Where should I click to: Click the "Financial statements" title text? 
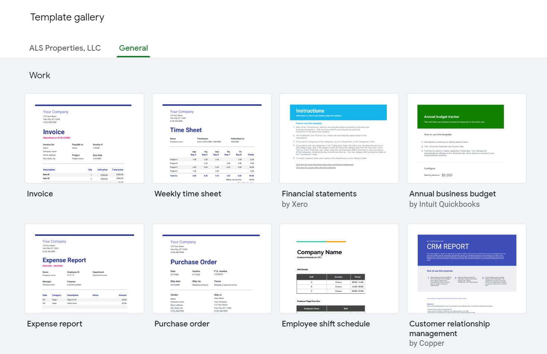pyautogui.click(x=319, y=194)
